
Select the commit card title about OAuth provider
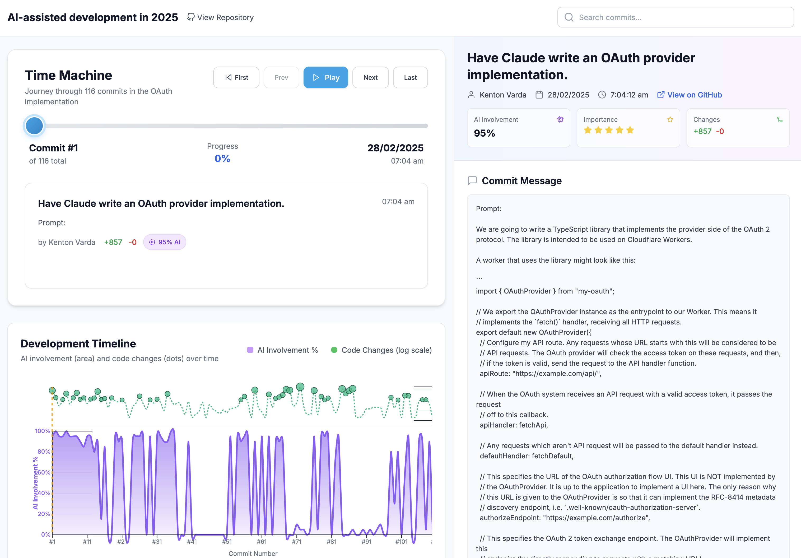tap(161, 203)
